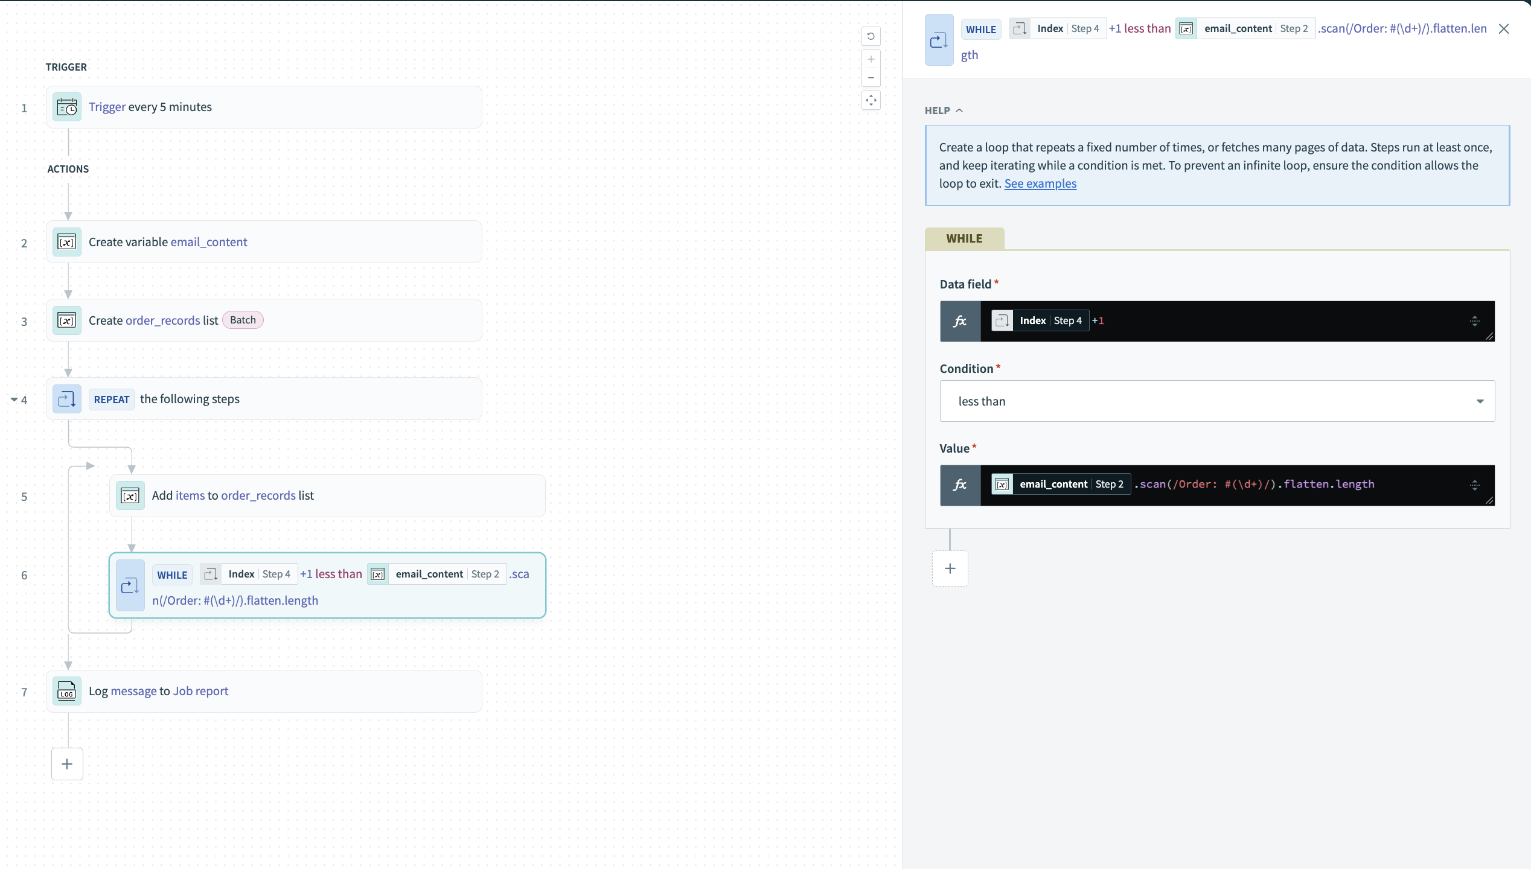Collapse the HELP section

(x=959, y=110)
